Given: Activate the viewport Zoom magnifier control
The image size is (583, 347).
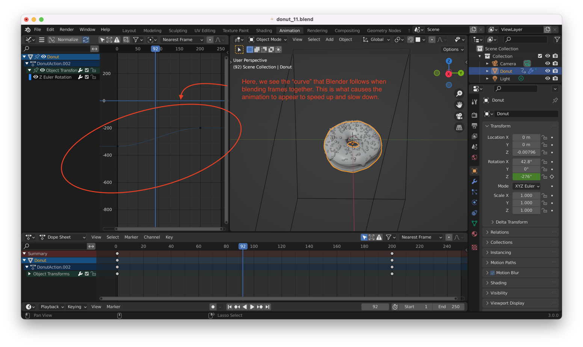Looking at the screenshot, I should click(459, 93).
